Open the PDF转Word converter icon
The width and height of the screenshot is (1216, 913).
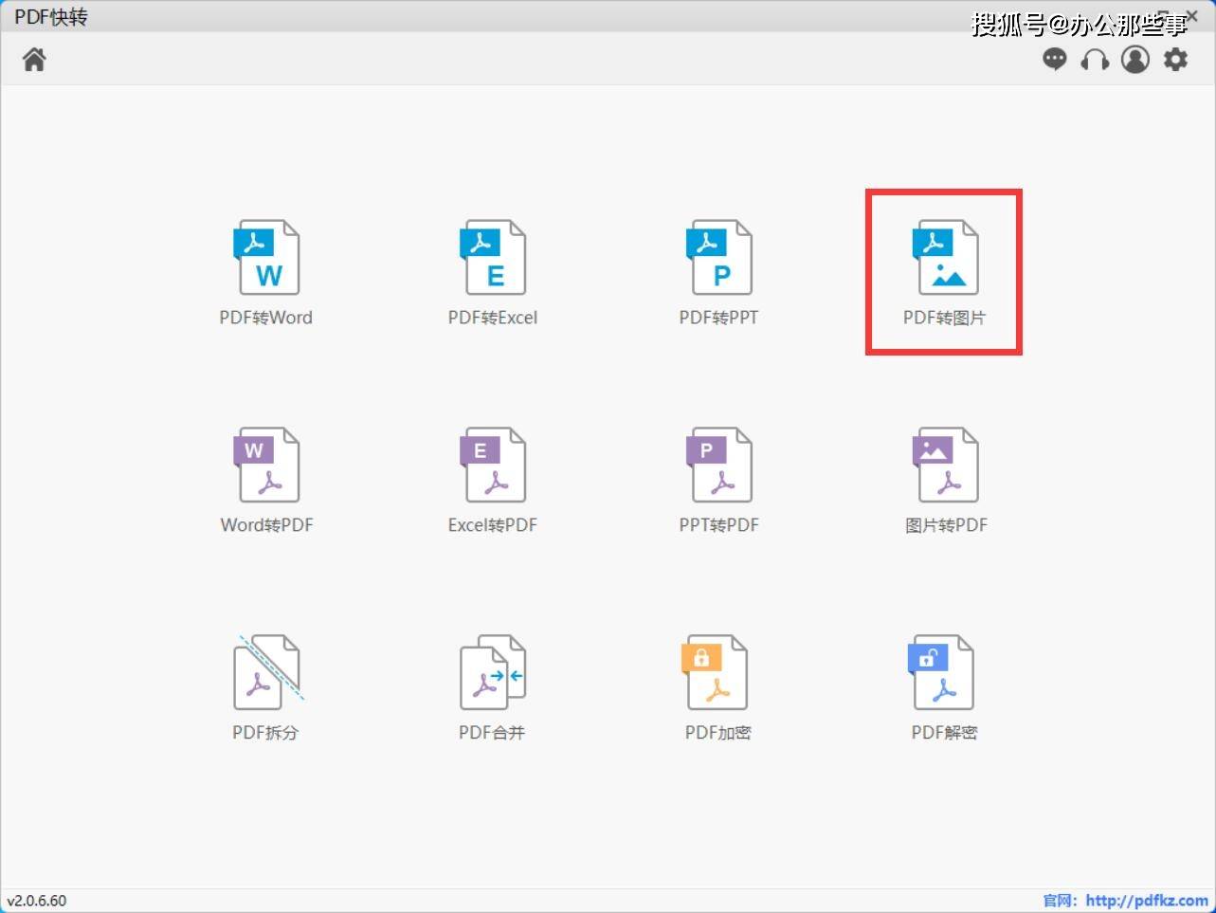point(266,258)
